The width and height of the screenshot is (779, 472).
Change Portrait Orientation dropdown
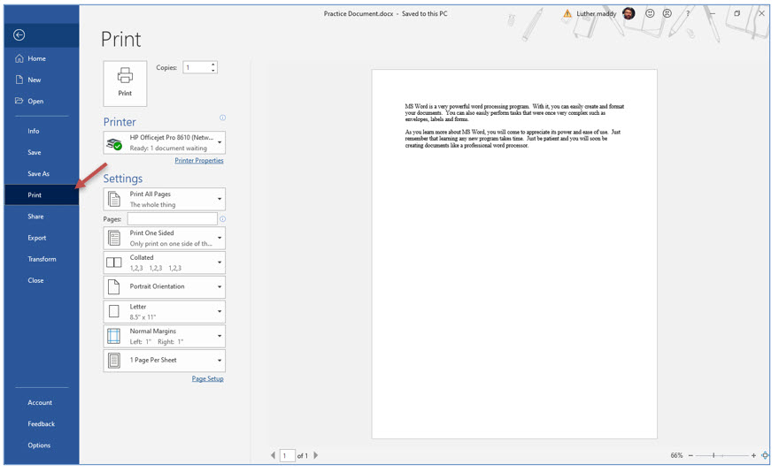point(165,288)
